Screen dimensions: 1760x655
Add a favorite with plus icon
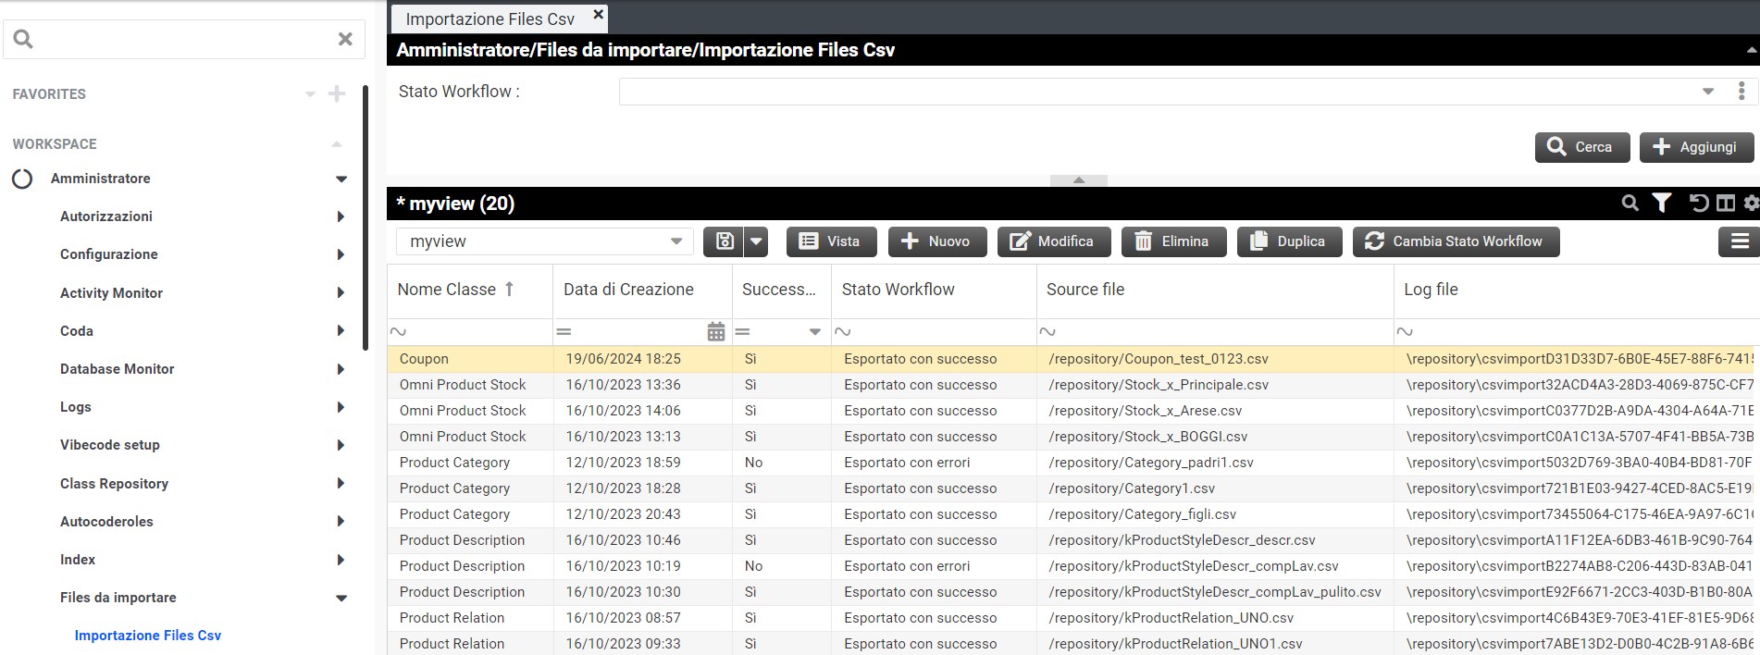[x=337, y=93]
